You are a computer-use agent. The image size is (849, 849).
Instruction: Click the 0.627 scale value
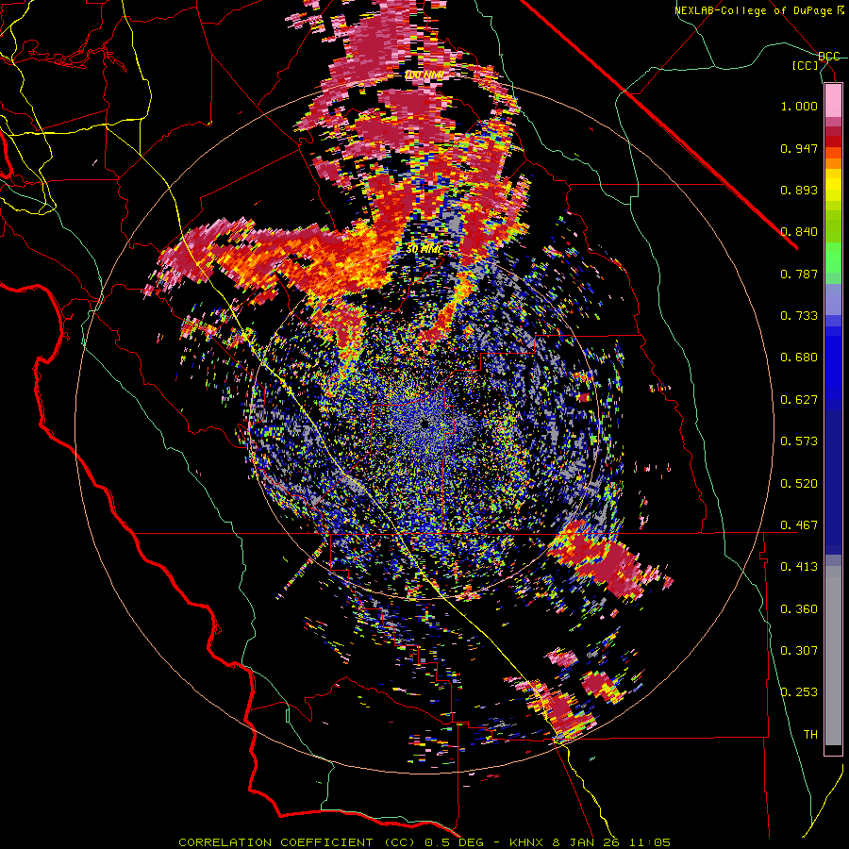tap(799, 400)
